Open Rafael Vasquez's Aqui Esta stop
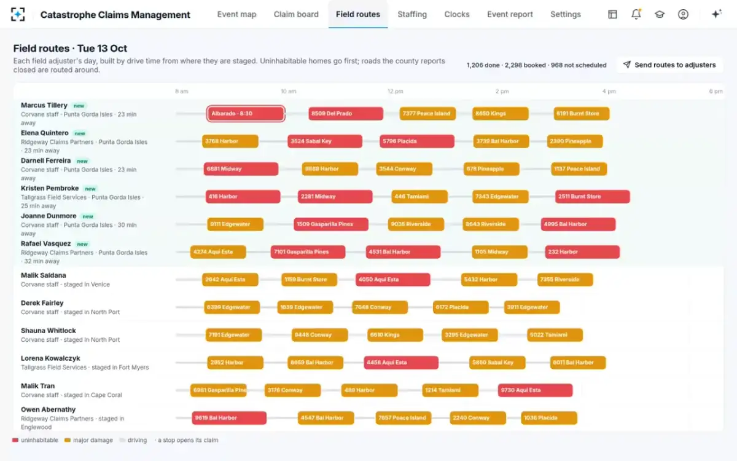The height and width of the screenshot is (461, 737). [x=218, y=252]
